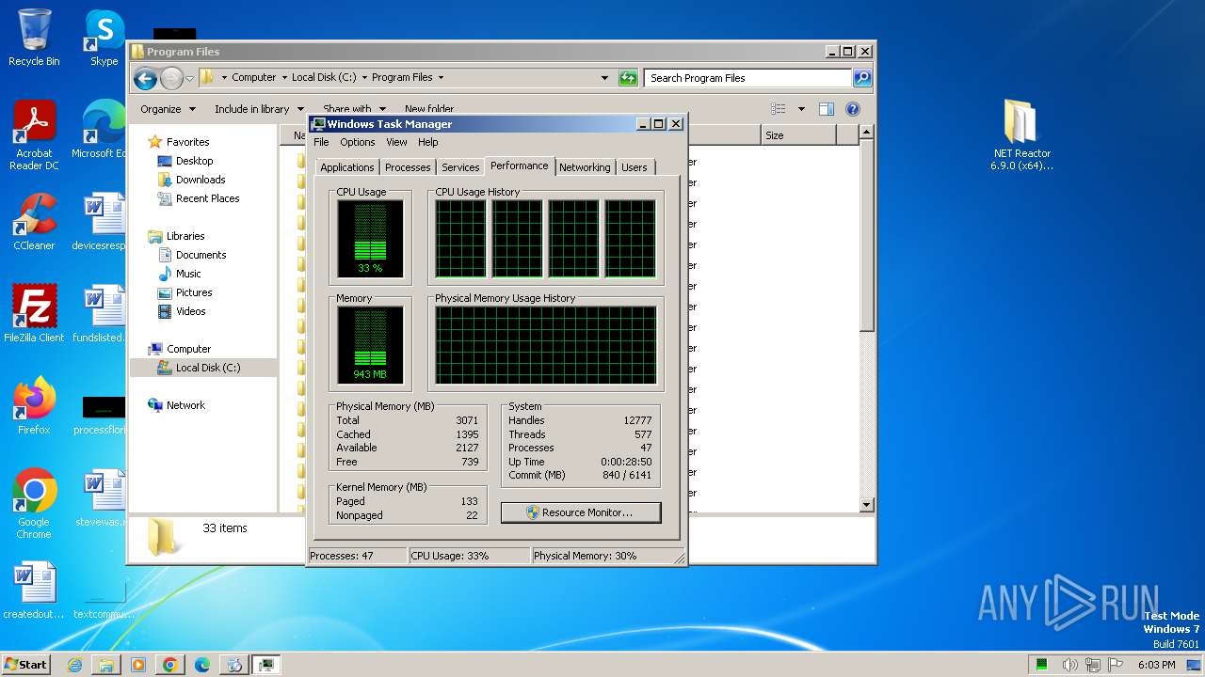Click the Explorer help question mark icon
1205x677 pixels.
point(853,109)
